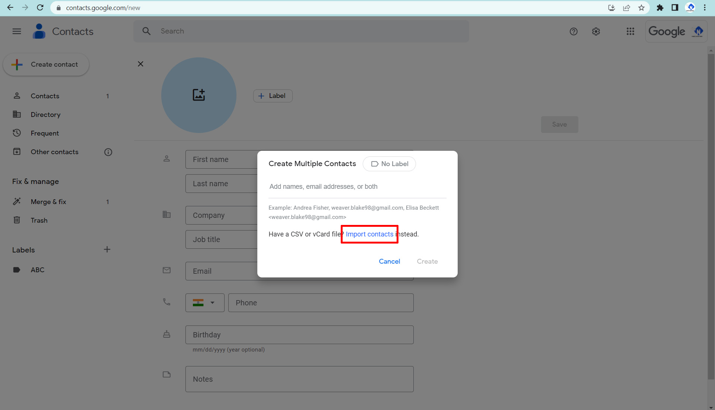The height and width of the screenshot is (410, 715).
Task: Open the No Label selector chip
Action: 389,164
